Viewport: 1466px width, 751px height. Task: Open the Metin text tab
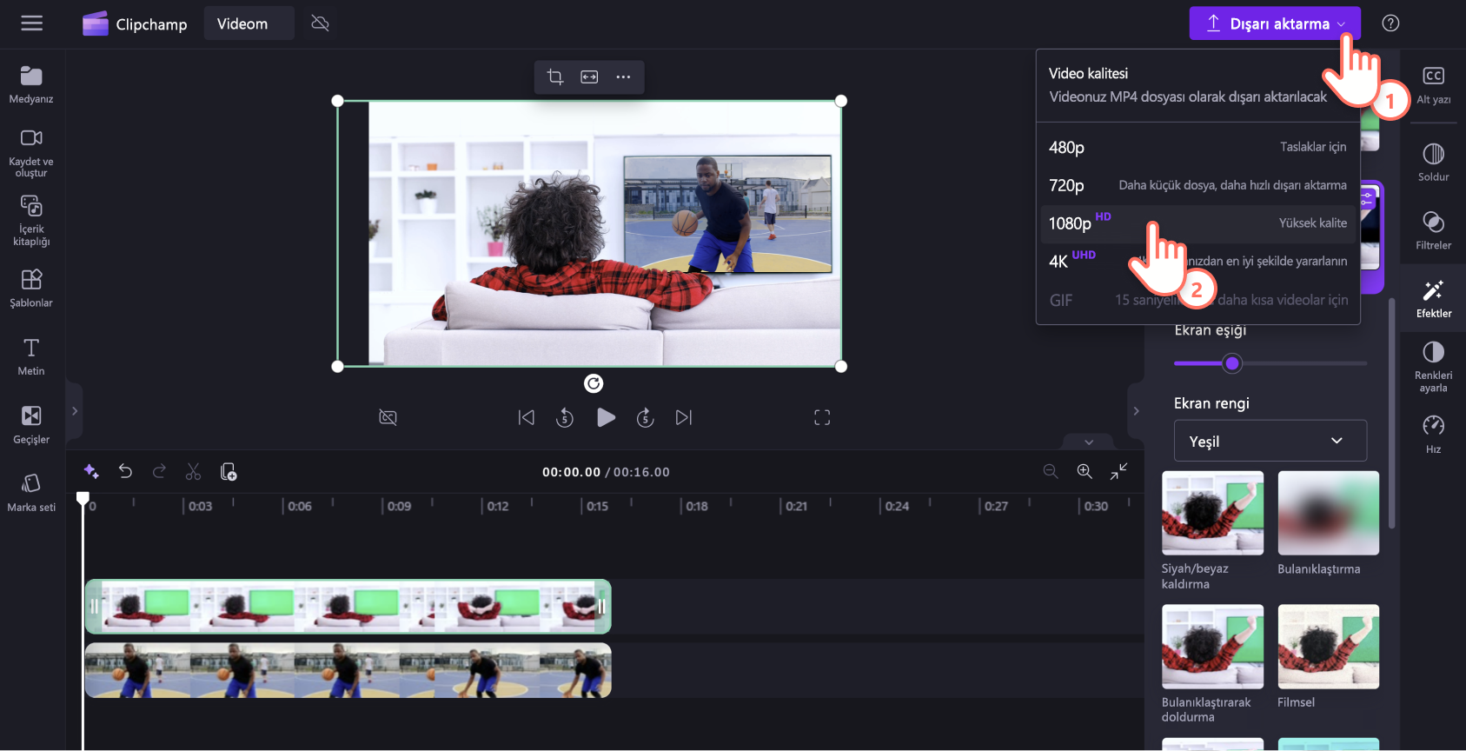point(31,356)
